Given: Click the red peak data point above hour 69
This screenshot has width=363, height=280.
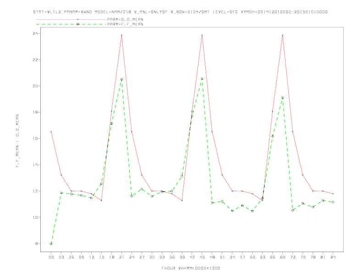Looking at the screenshot, I should pyautogui.click(x=283, y=35).
